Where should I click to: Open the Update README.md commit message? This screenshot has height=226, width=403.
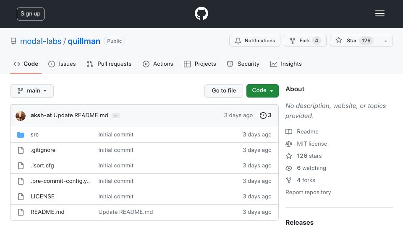tap(81, 116)
